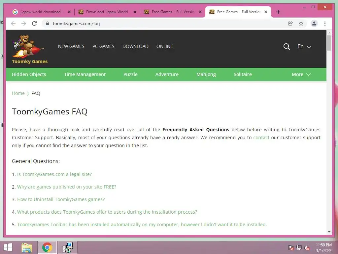Select Adventure category
This screenshot has width=338, height=254.
pyautogui.click(x=167, y=74)
